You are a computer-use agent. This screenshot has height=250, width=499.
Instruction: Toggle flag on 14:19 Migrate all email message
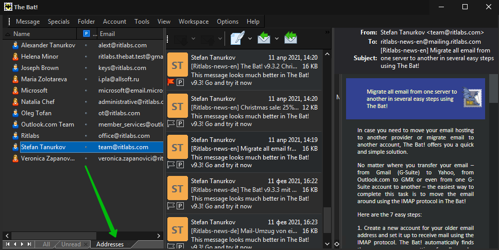171,165
